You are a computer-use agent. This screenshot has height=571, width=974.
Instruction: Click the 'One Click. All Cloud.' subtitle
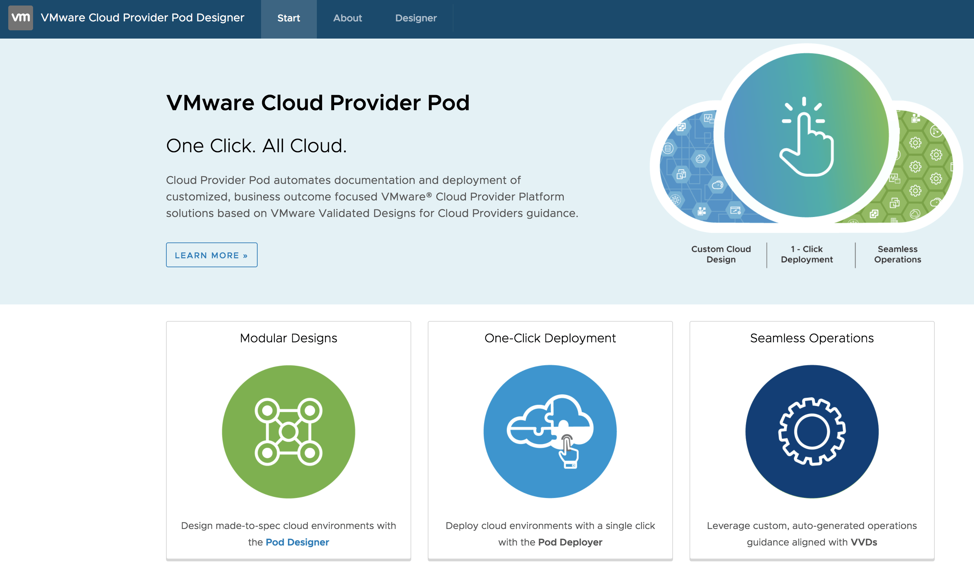coord(256,146)
